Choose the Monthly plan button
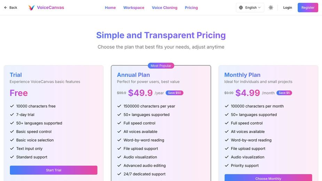The height and width of the screenshot is (181, 322). (x=268, y=178)
